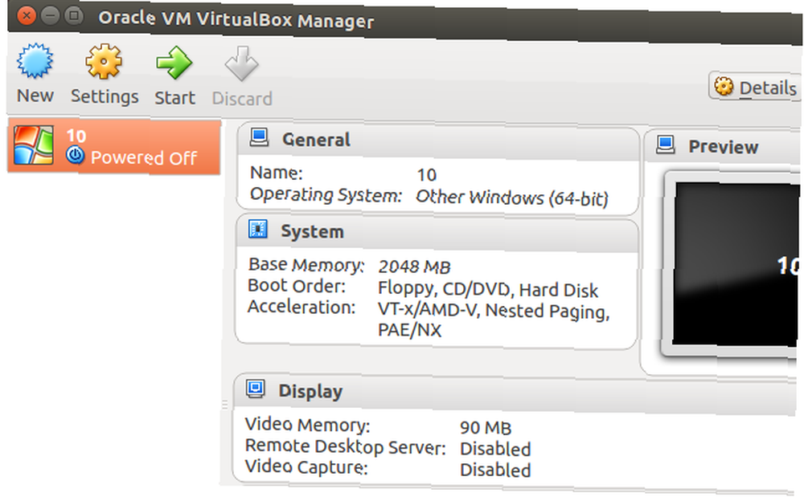Click the Discard toolbar label
This screenshot has width=804, height=497.
click(x=242, y=98)
